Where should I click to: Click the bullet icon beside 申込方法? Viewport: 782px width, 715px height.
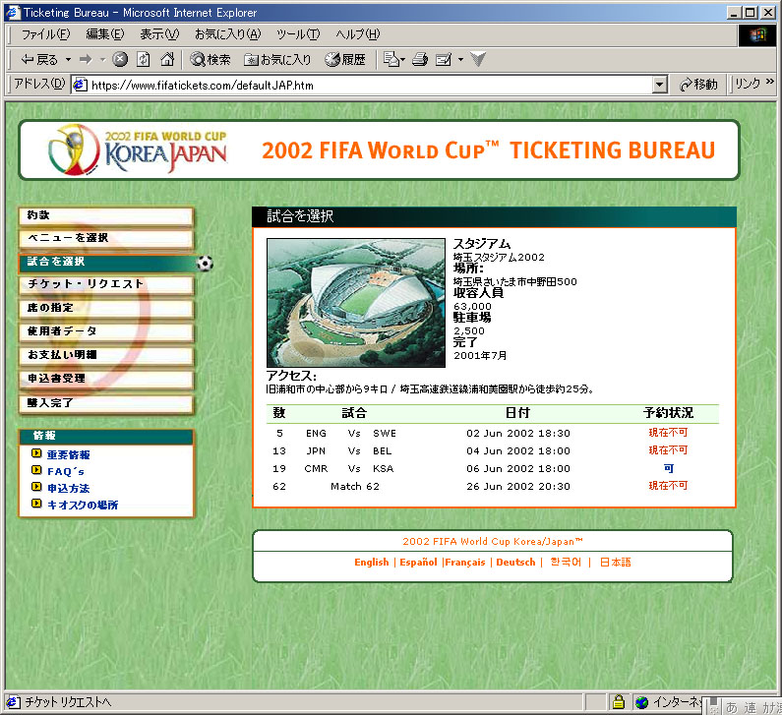36,486
